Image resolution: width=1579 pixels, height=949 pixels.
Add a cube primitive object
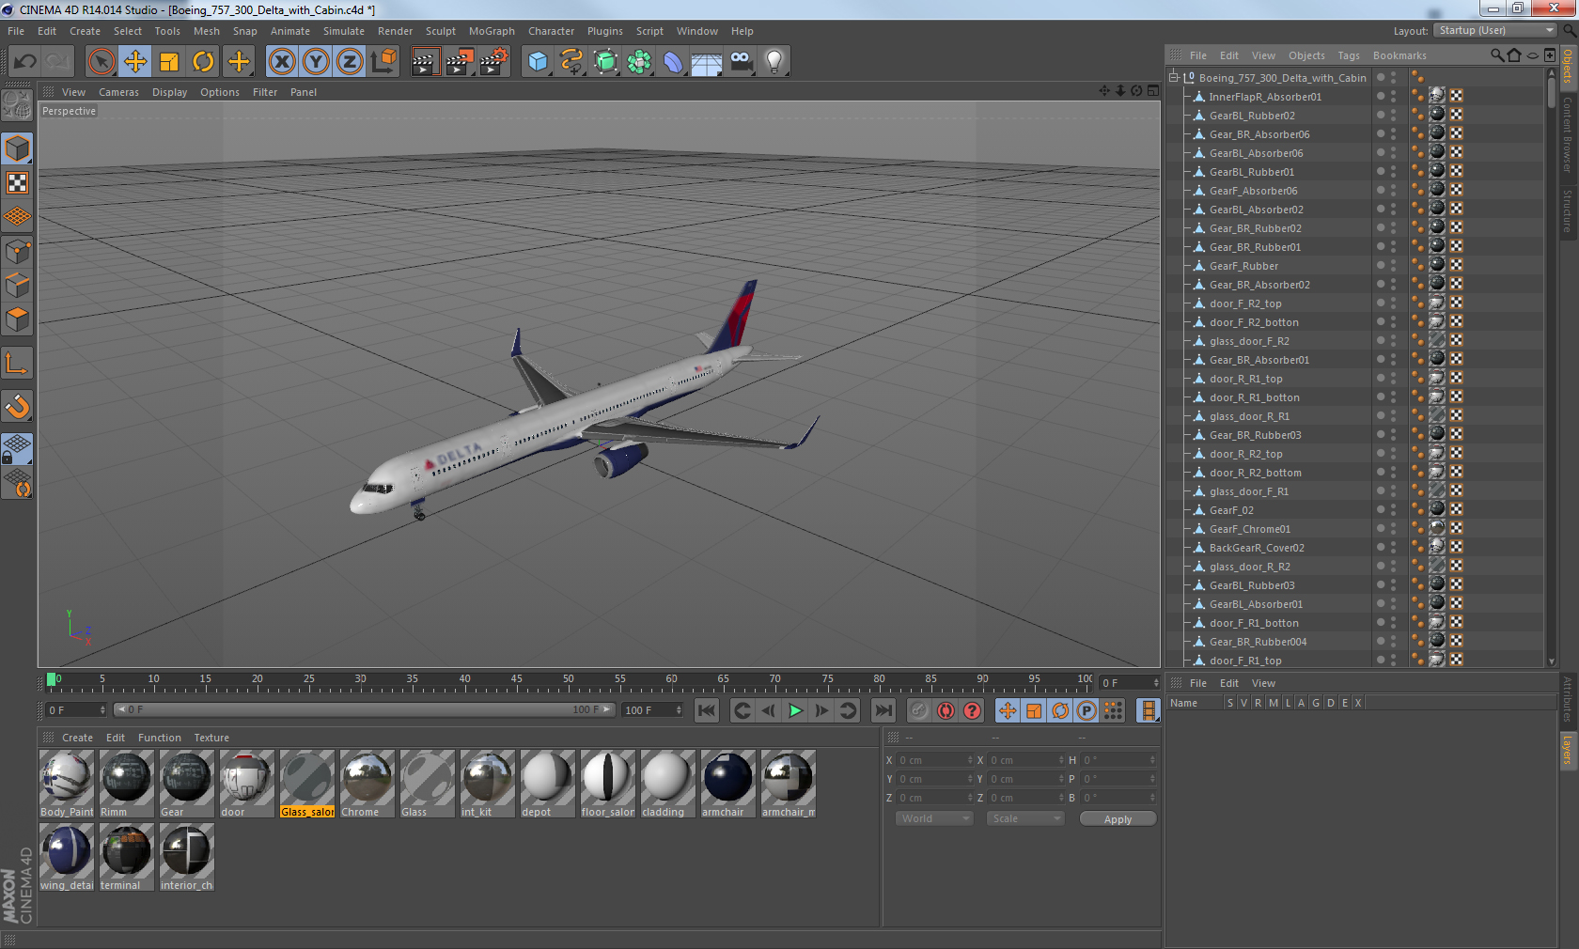click(538, 62)
